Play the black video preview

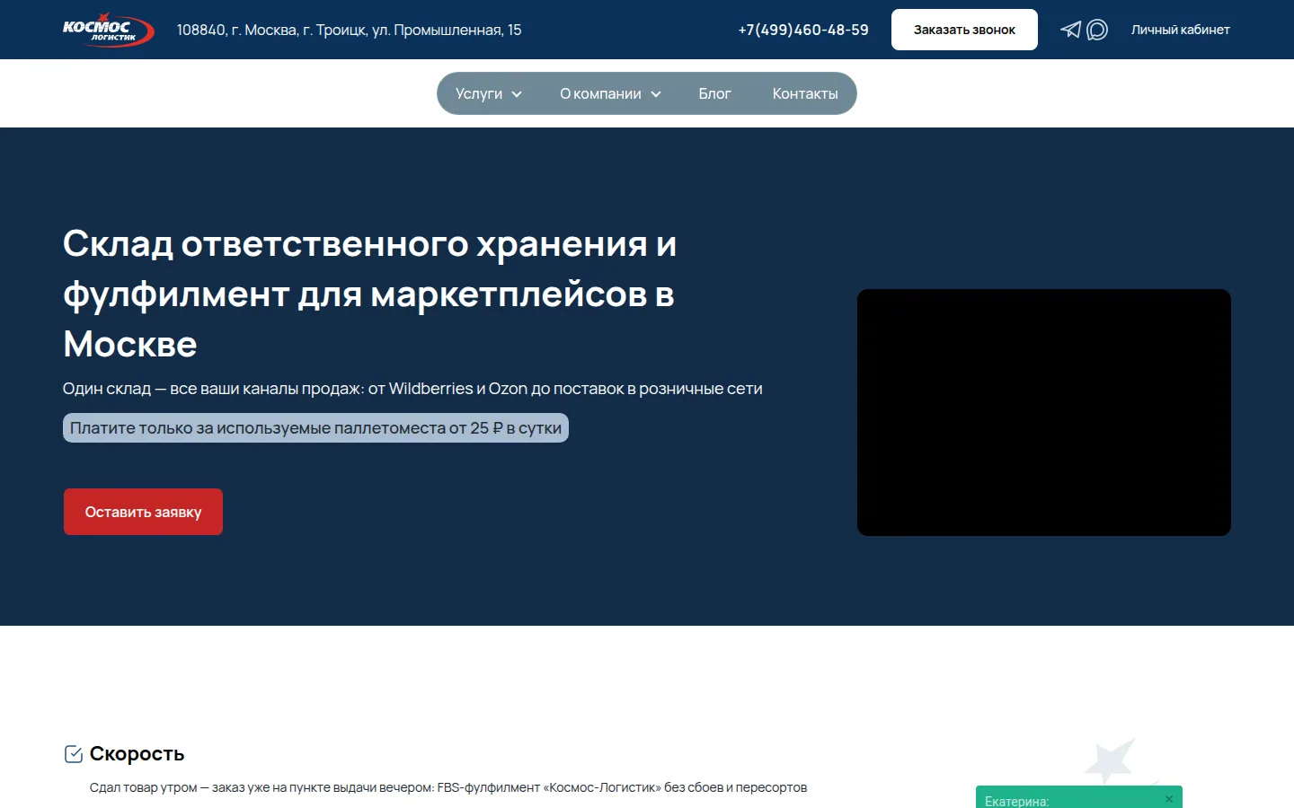(1044, 412)
